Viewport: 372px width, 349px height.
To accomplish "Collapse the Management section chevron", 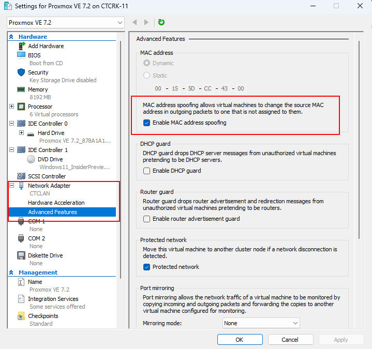I will click(x=11, y=272).
